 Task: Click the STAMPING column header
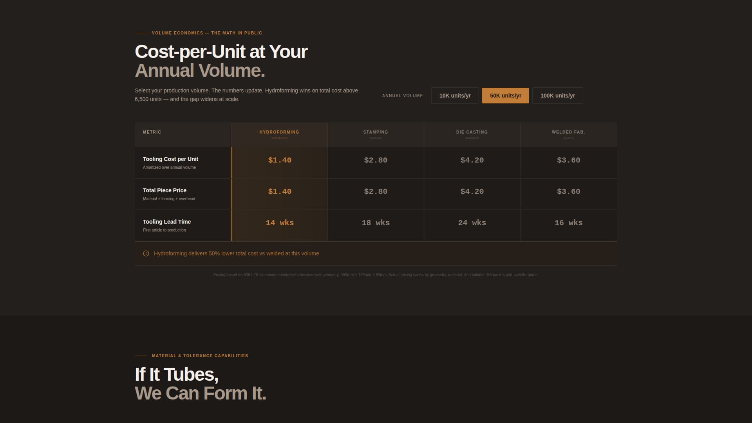point(375,132)
